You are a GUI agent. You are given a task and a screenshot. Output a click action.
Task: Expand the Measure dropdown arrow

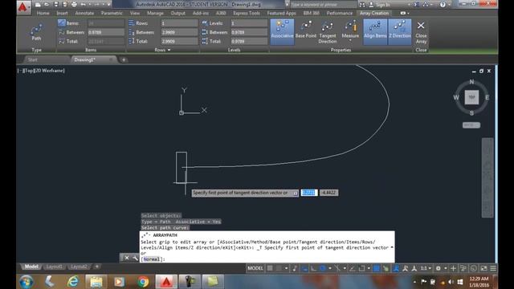click(350, 41)
